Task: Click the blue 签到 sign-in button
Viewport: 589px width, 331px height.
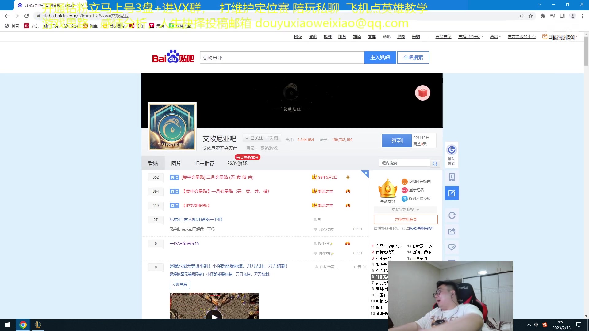Action: (397, 141)
